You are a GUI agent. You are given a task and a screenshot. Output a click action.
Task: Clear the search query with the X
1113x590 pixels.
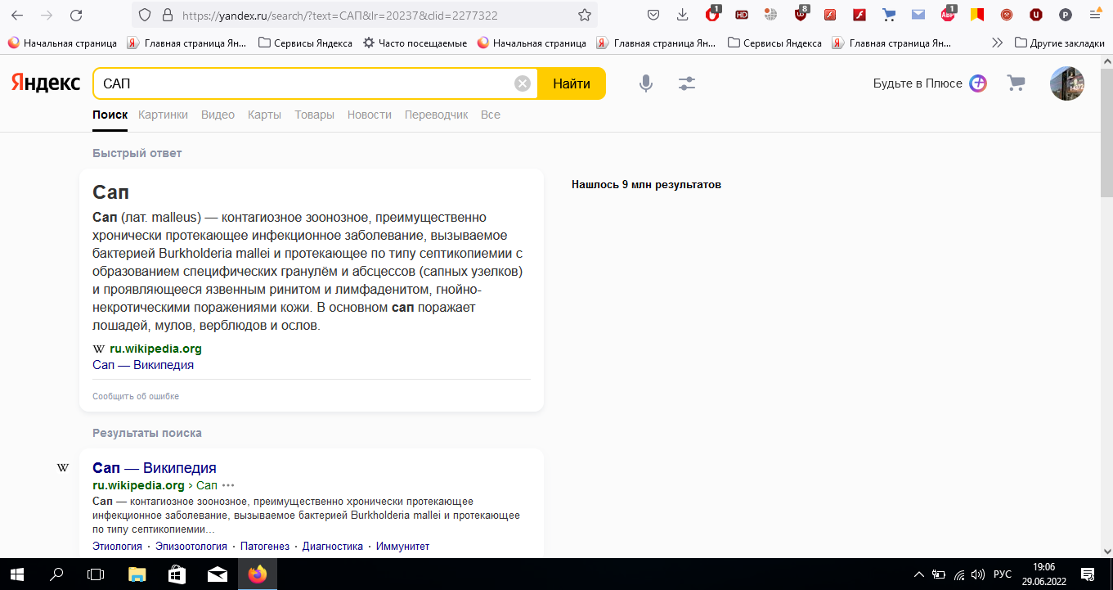coord(523,83)
